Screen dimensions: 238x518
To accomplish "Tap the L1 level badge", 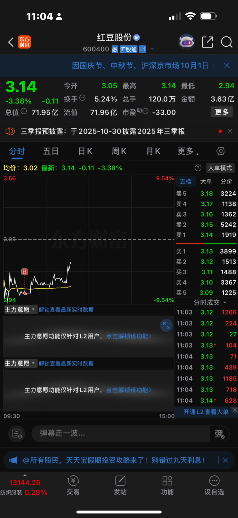I will click(142, 49).
